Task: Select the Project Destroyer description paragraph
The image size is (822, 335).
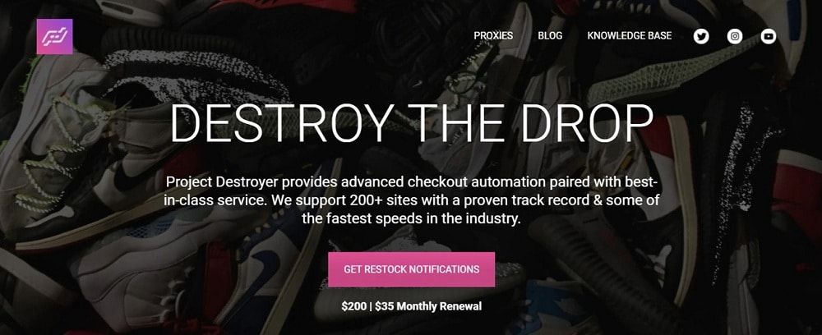Action: point(412,200)
